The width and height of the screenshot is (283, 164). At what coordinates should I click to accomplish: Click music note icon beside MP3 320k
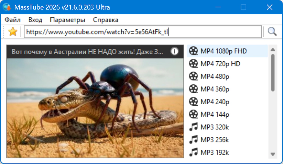[x=193, y=127]
